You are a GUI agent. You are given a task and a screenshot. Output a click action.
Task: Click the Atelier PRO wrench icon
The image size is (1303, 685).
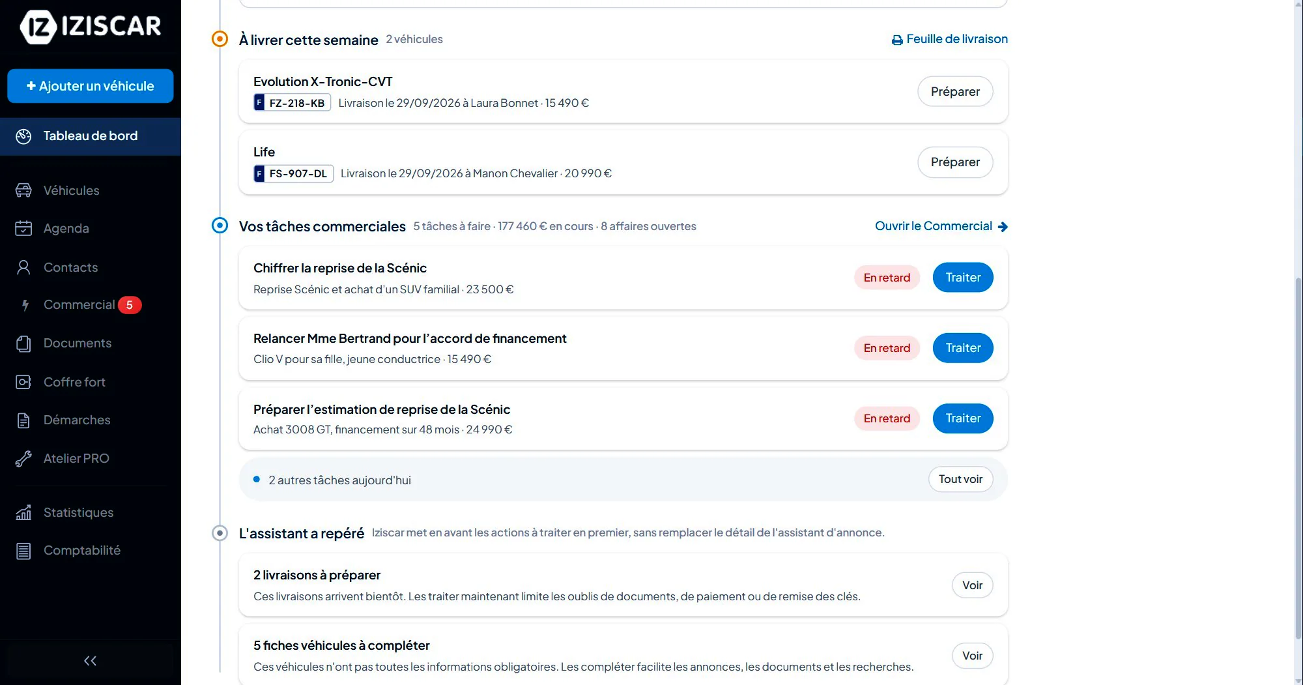(x=23, y=459)
